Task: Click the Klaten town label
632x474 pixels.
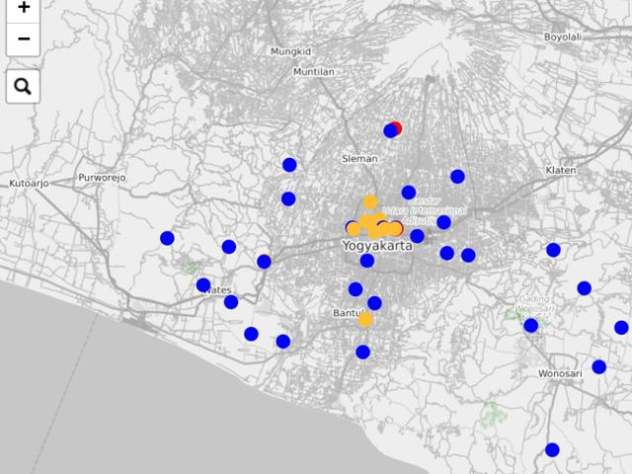Action: [560, 170]
